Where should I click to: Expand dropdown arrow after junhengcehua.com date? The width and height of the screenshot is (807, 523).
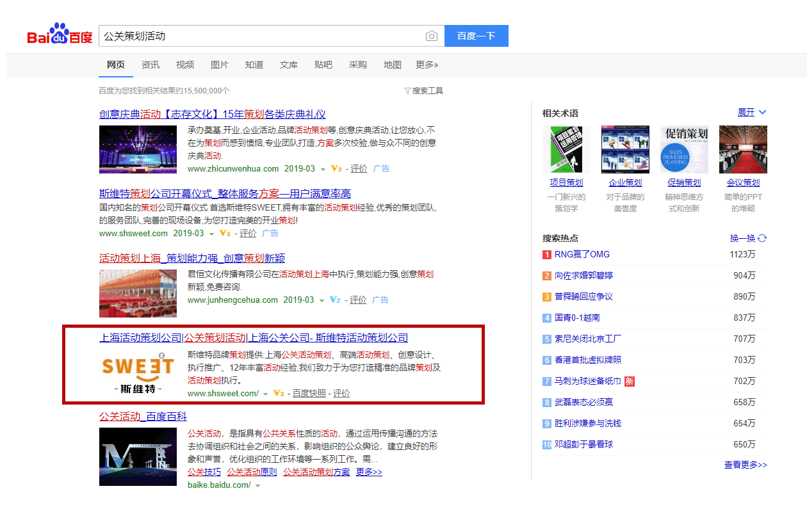[x=322, y=301]
